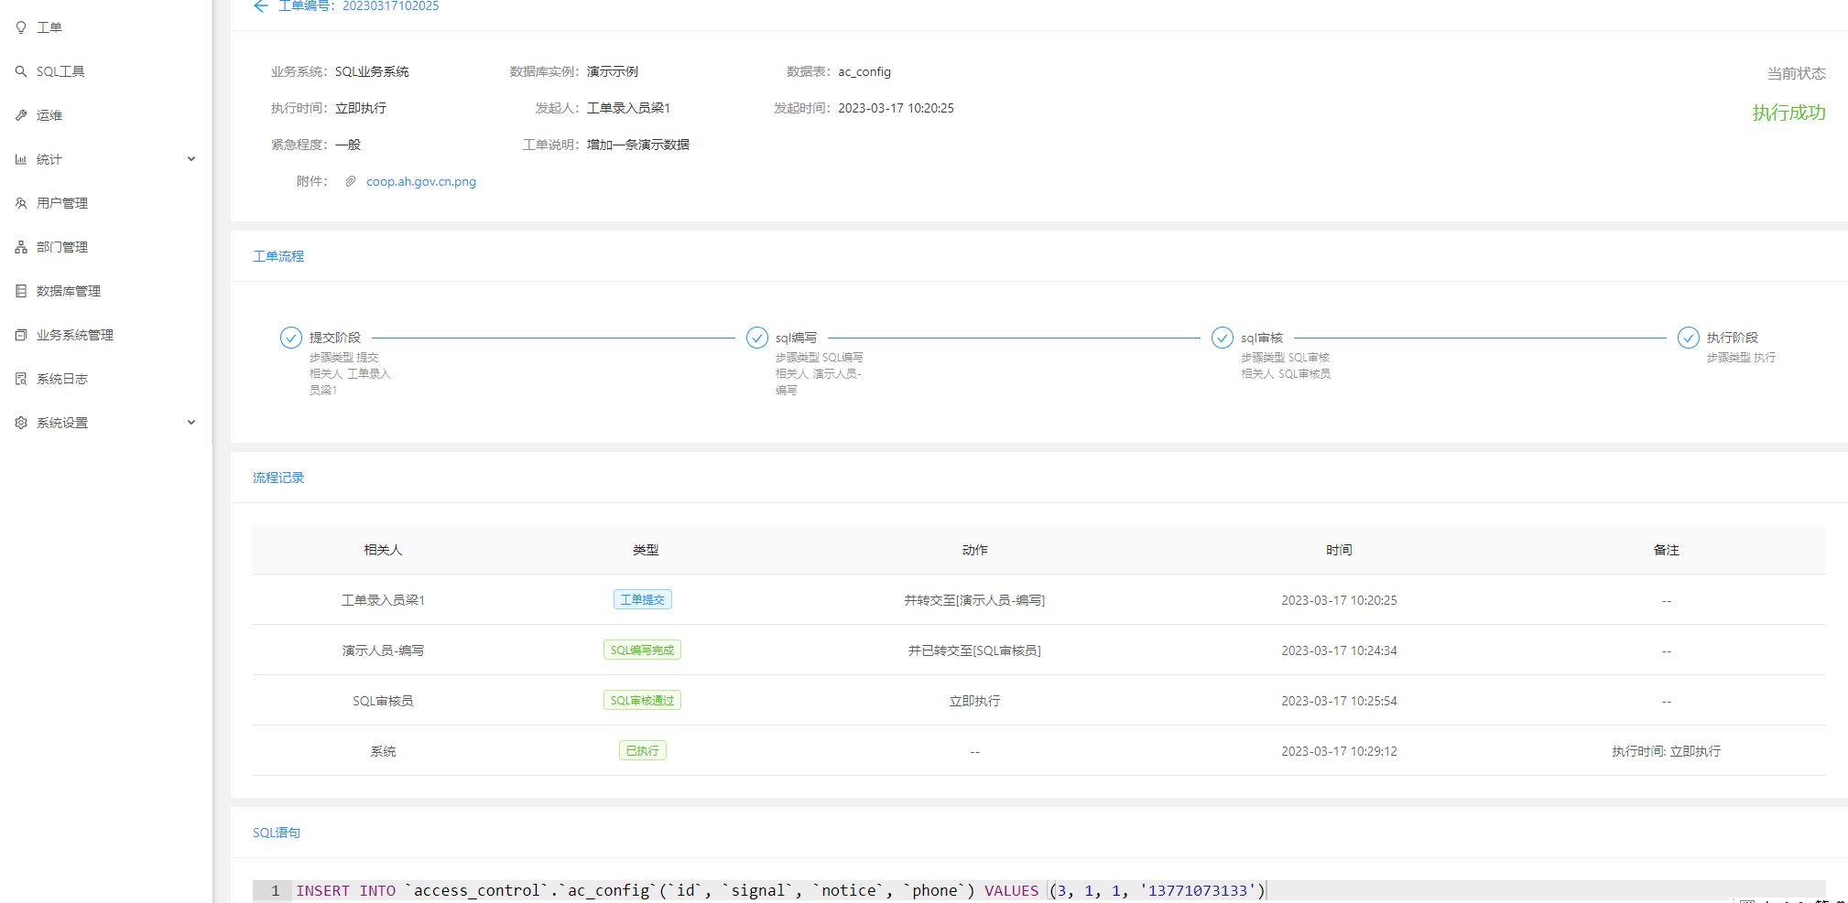Click the time 2023-03-17 10:29:12
The height and width of the screenshot is (903, 1848).
(1339, 751)
